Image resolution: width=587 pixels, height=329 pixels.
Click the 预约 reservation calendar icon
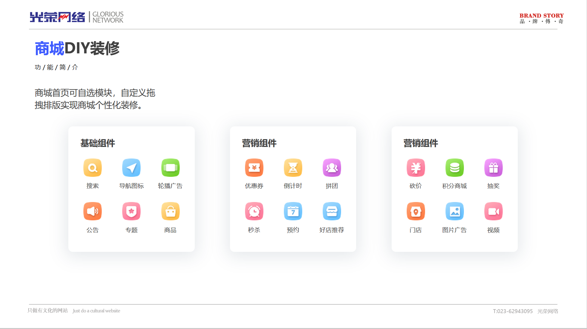click(x=293, y=211)
